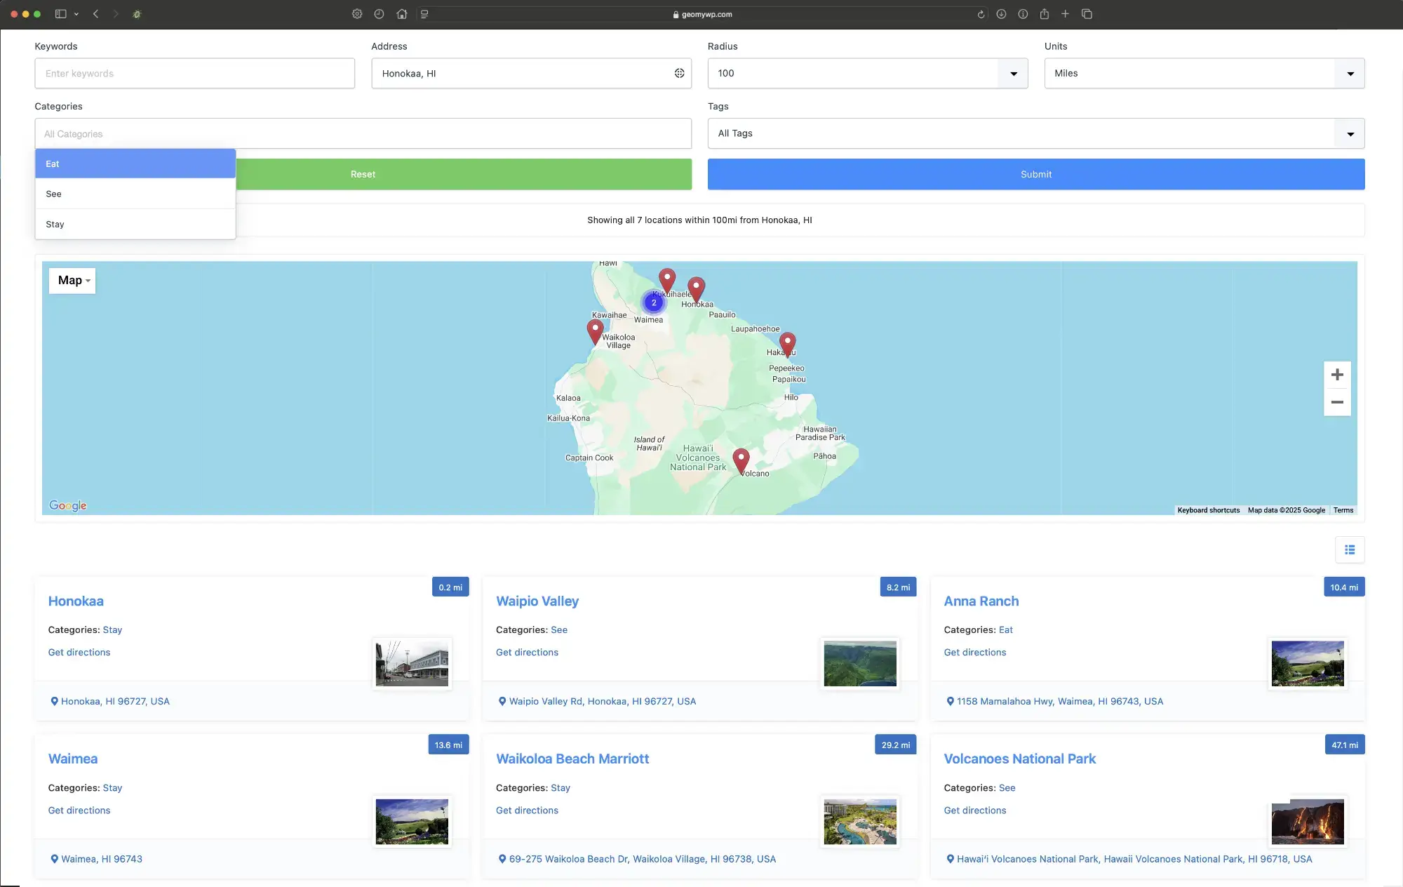Open the All Tags dropdown
Screen dimensions: 1403x887
(1036, 133)
